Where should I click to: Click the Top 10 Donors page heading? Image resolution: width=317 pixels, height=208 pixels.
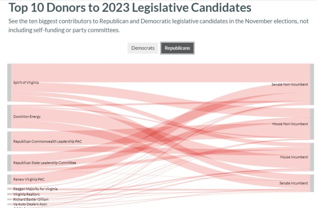(x=130, y=7)
